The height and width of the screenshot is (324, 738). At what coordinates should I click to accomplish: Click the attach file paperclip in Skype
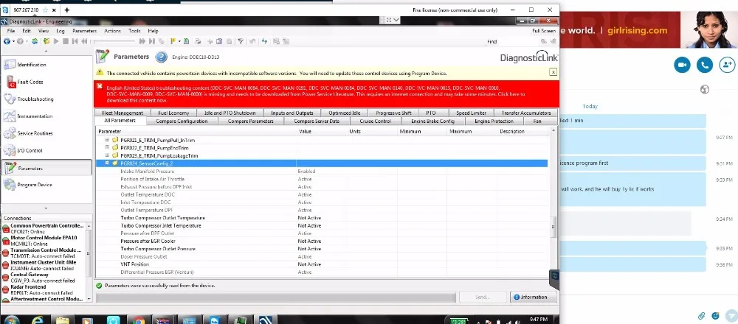click(701, 315)
